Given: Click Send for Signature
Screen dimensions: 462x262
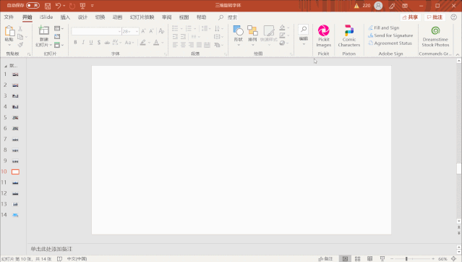Looking at the screenshot, I should [x=390, y=35].
